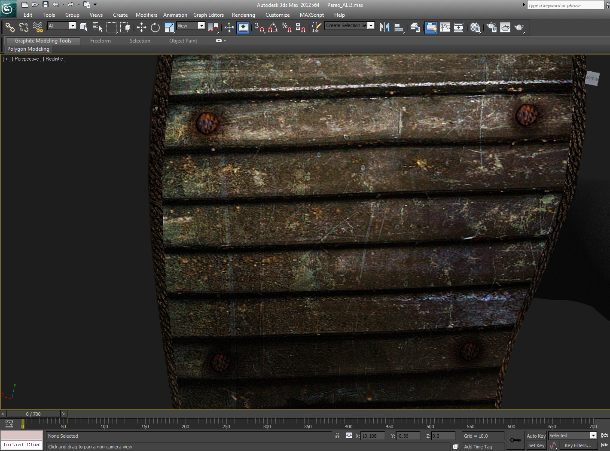Select the Select and Link tool

click(x=10, y=27)
